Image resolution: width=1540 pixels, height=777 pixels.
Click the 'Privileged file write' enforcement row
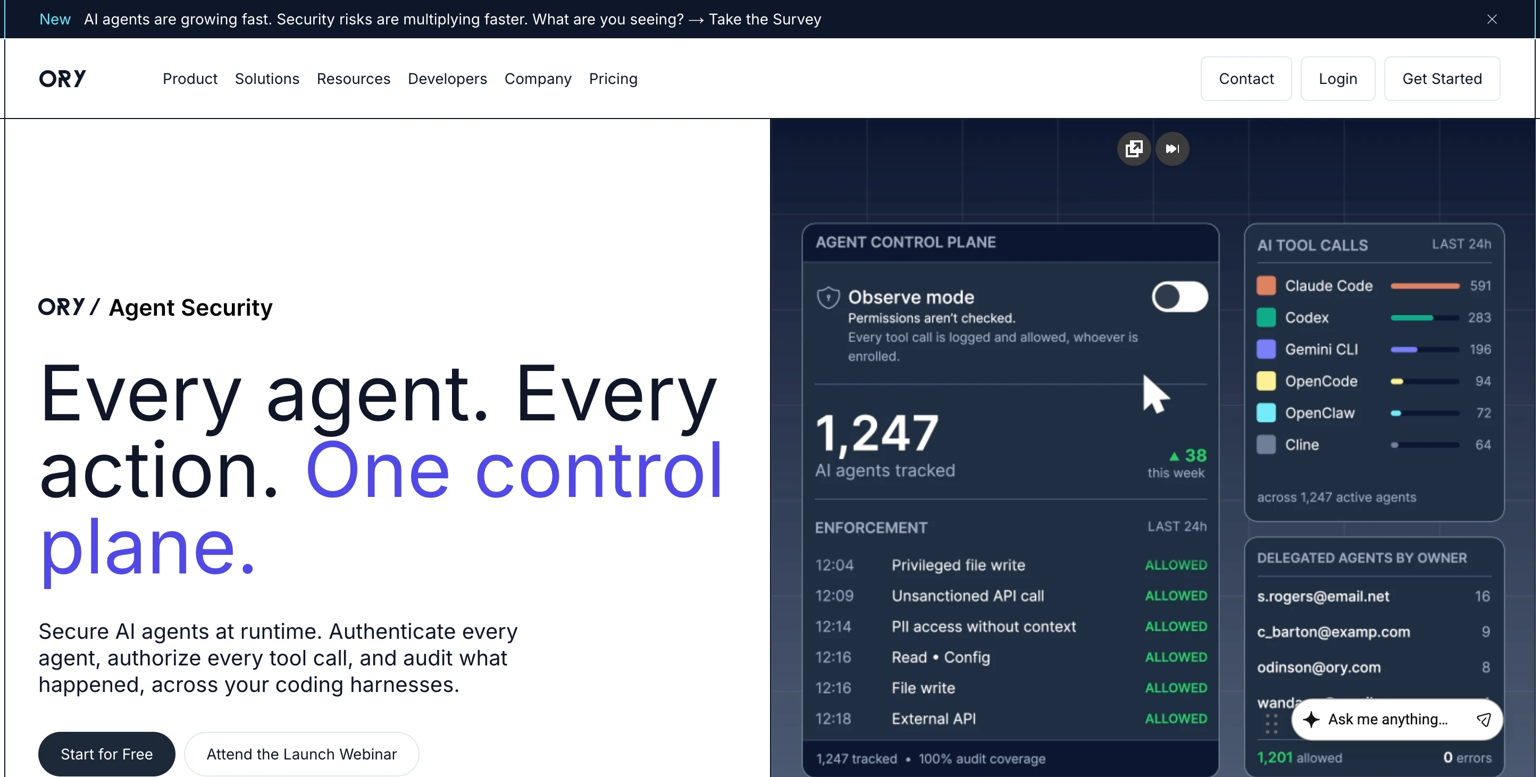tap(1011, 565)
